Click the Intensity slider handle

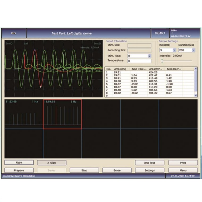pos(162,61)
